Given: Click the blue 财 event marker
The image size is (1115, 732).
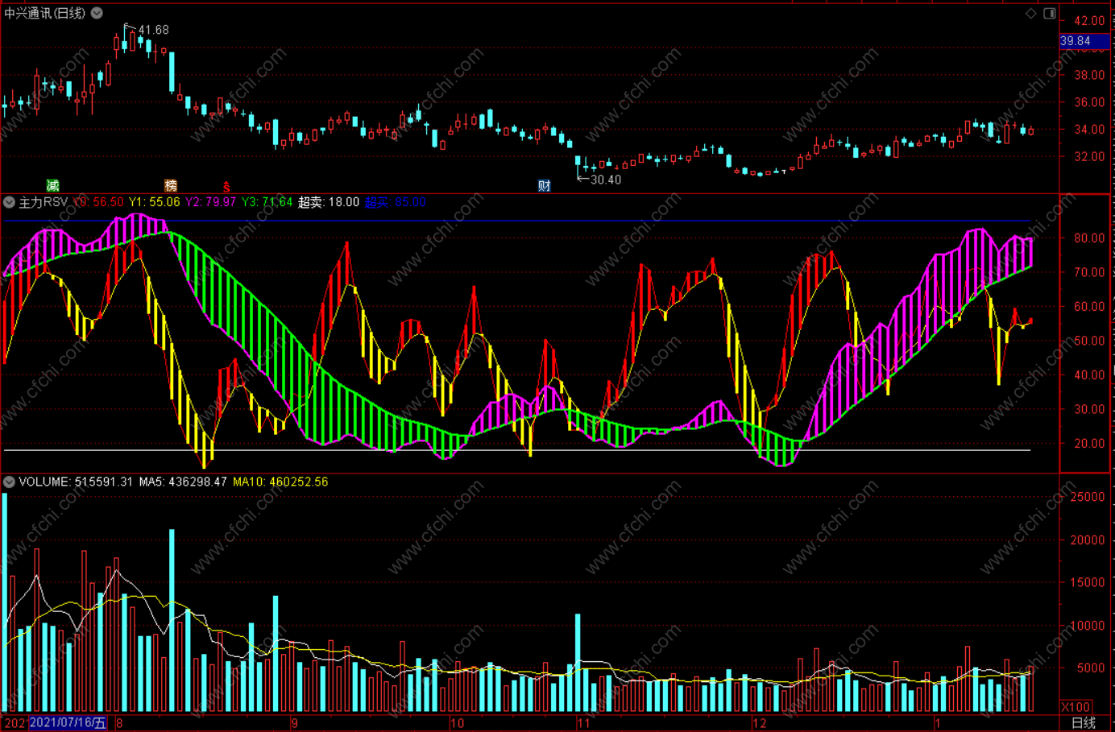Looking at the screenshot, I should 545,186.
